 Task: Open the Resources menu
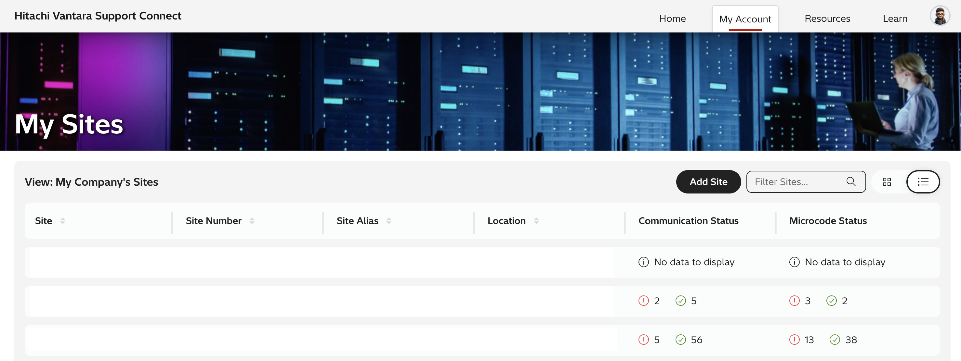(827, 19)
